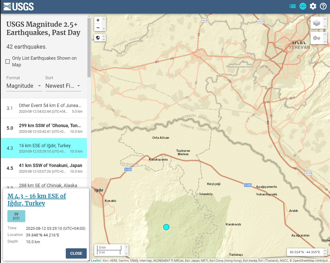Click the IV DYFI intensity badge
The image size is (330, 263).
pyautogui.click(x=16, y=216)
